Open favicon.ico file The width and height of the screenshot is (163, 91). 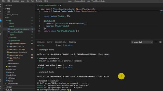(12, 66)
